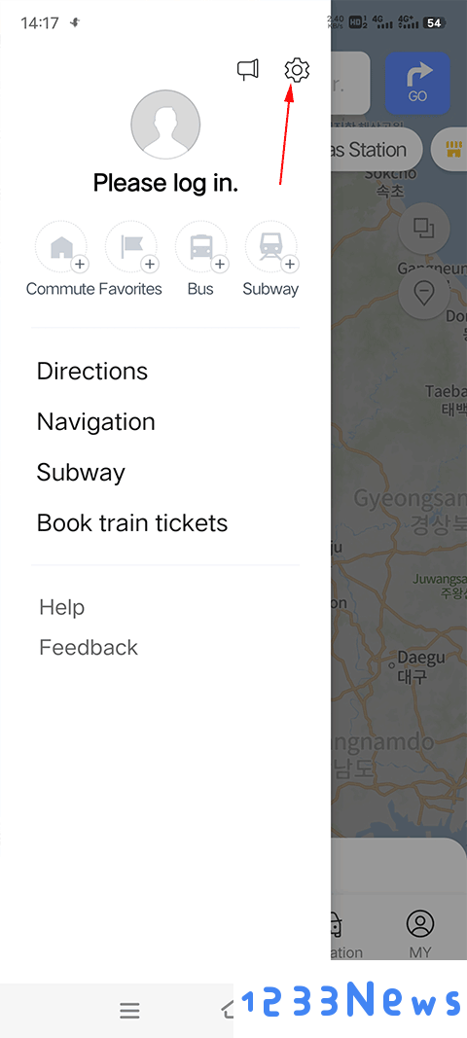467x1038 pixels.
Task: Tap the location pin map button
Action: coord(424,293)
